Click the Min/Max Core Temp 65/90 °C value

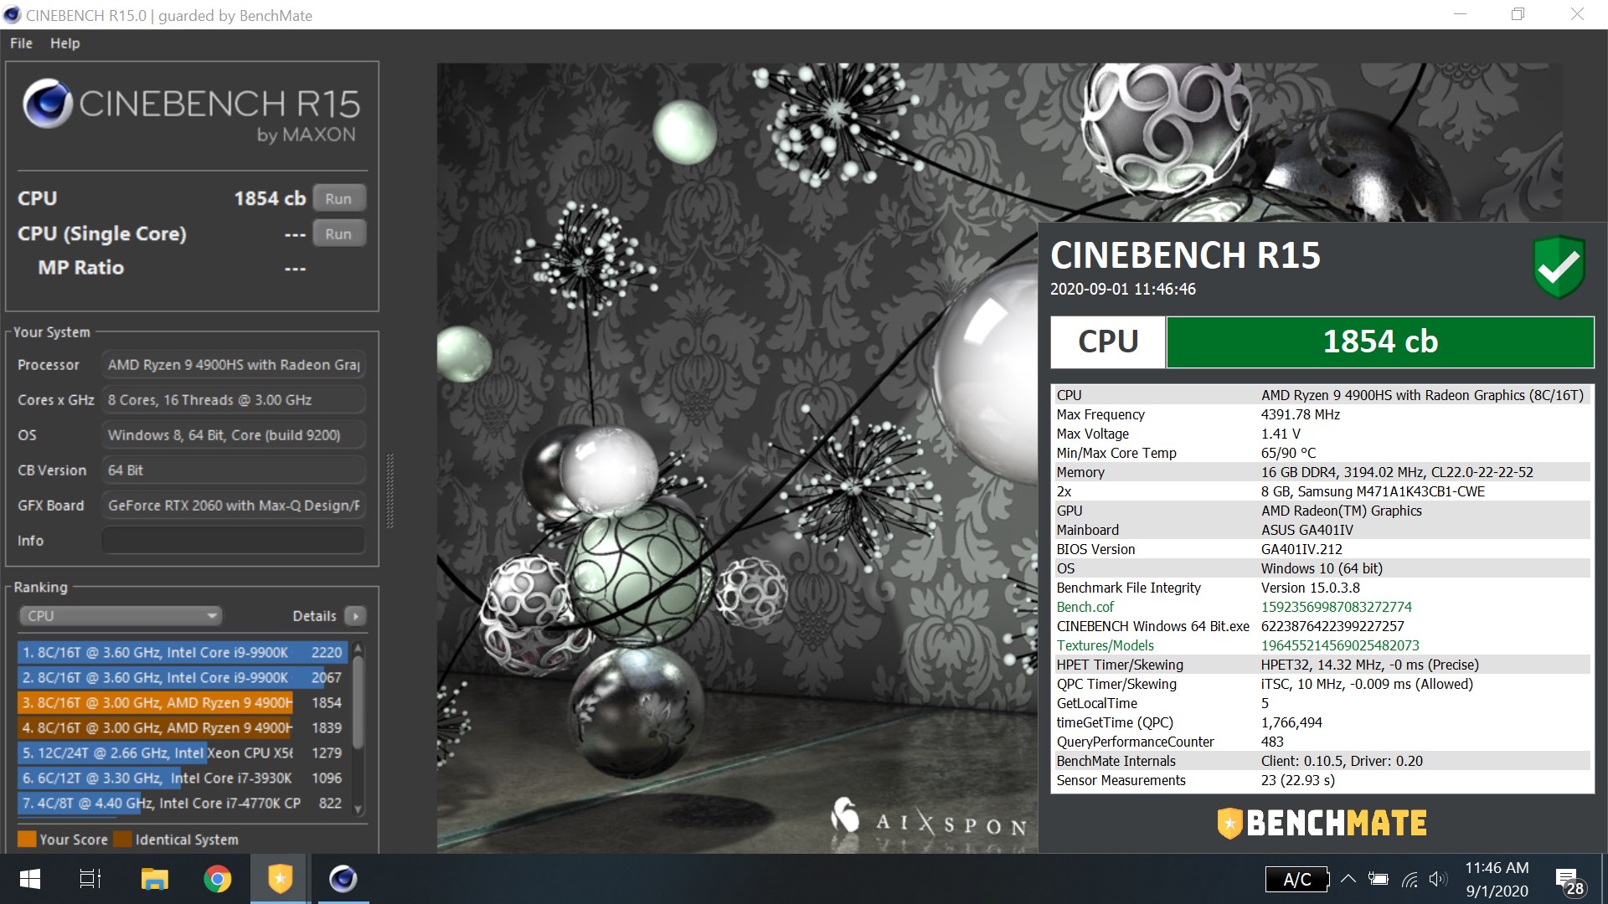click(1288, 453)
